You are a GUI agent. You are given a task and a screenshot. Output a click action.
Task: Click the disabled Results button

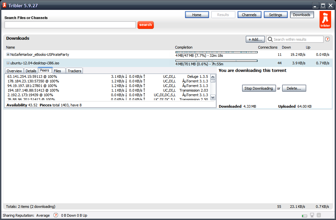[223, 14]
